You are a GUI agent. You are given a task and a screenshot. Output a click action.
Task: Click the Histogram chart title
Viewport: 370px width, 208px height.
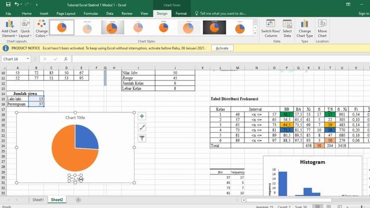(x=312, y=162)
